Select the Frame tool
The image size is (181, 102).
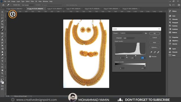coord(2,27)
